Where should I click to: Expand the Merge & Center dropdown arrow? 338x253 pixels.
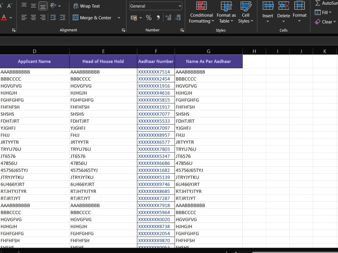point(119,18)
